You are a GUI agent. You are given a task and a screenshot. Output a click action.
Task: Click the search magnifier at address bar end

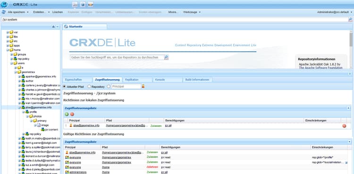(x=350, y=20)
